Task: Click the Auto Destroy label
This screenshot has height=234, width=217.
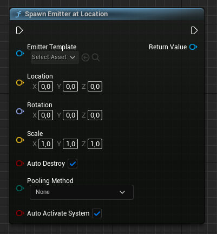Action: 46,164
